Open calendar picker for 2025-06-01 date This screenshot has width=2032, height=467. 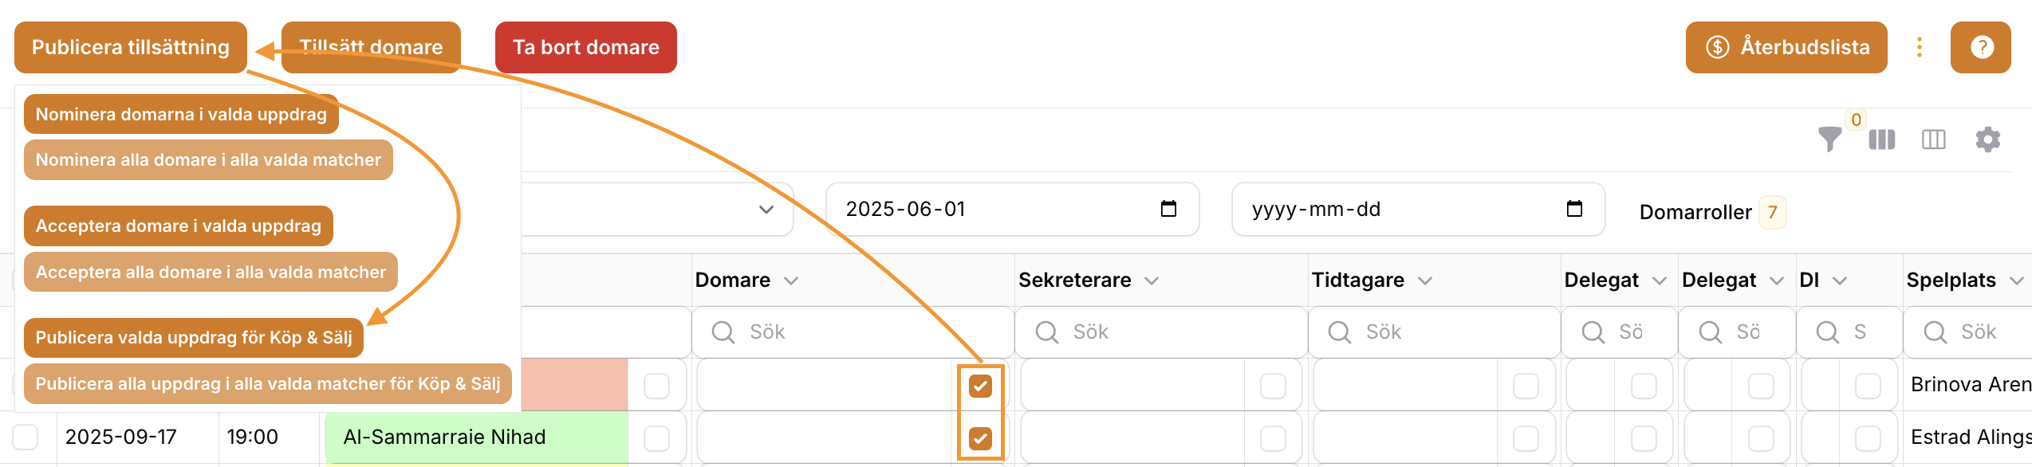point(1168,209)
